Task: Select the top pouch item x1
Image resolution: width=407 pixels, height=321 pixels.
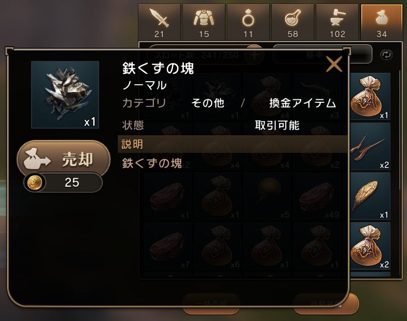Action: click(370, 96)
